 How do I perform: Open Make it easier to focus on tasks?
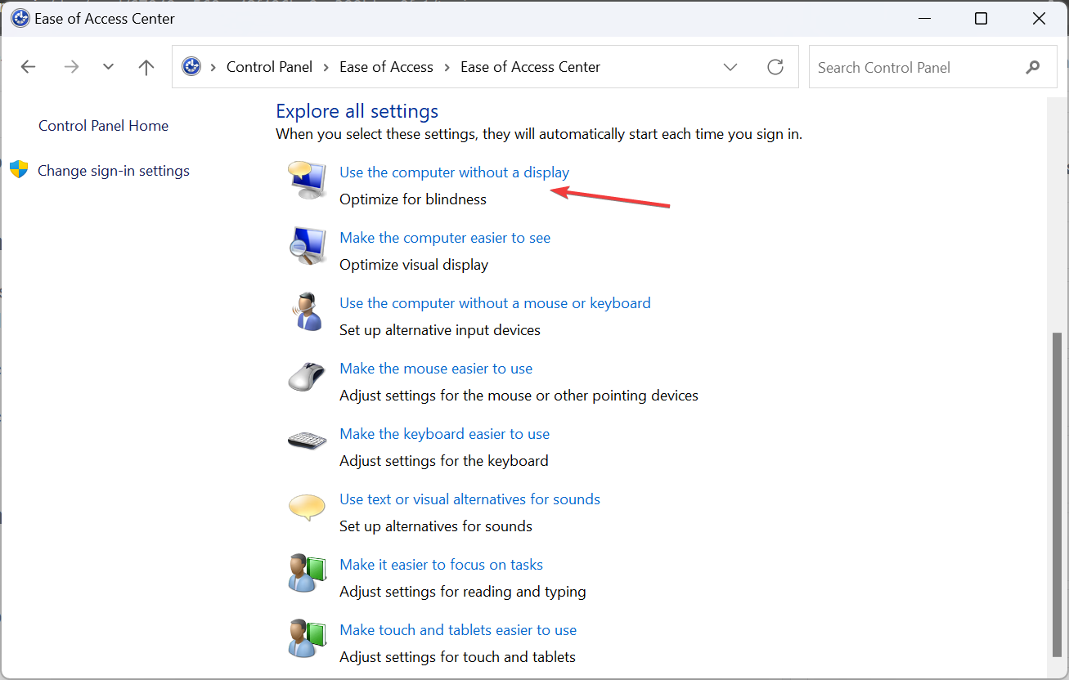pyautogui.click(x=441, y=564)
